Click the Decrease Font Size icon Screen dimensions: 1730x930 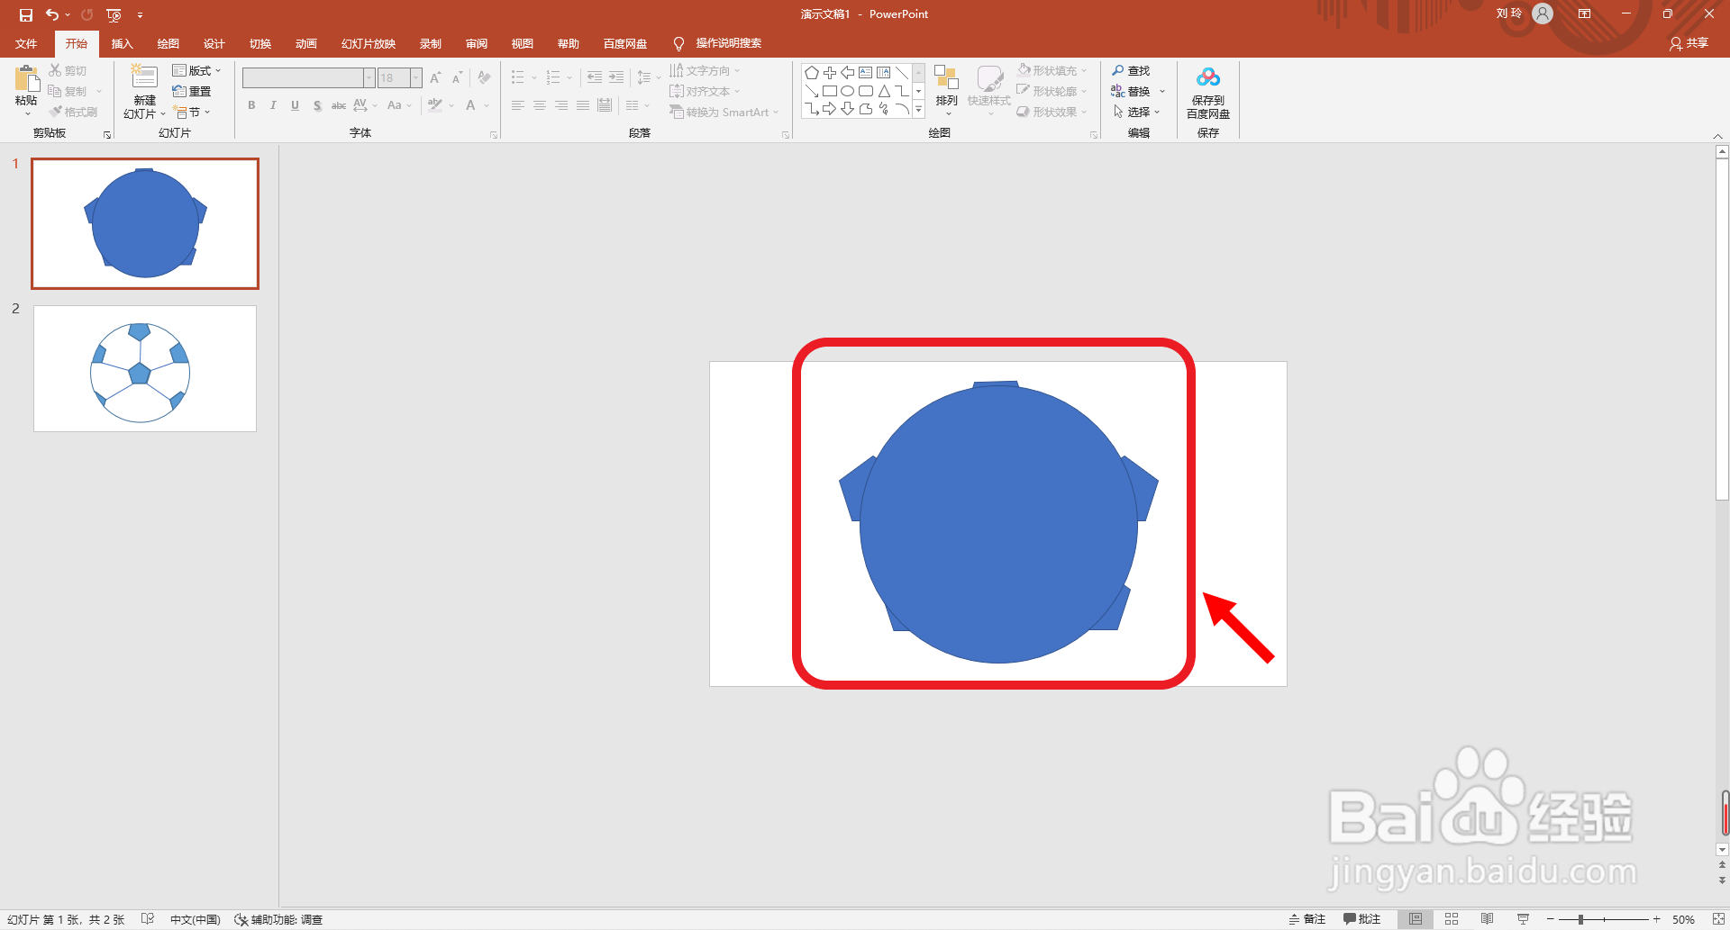pos(457,77)
